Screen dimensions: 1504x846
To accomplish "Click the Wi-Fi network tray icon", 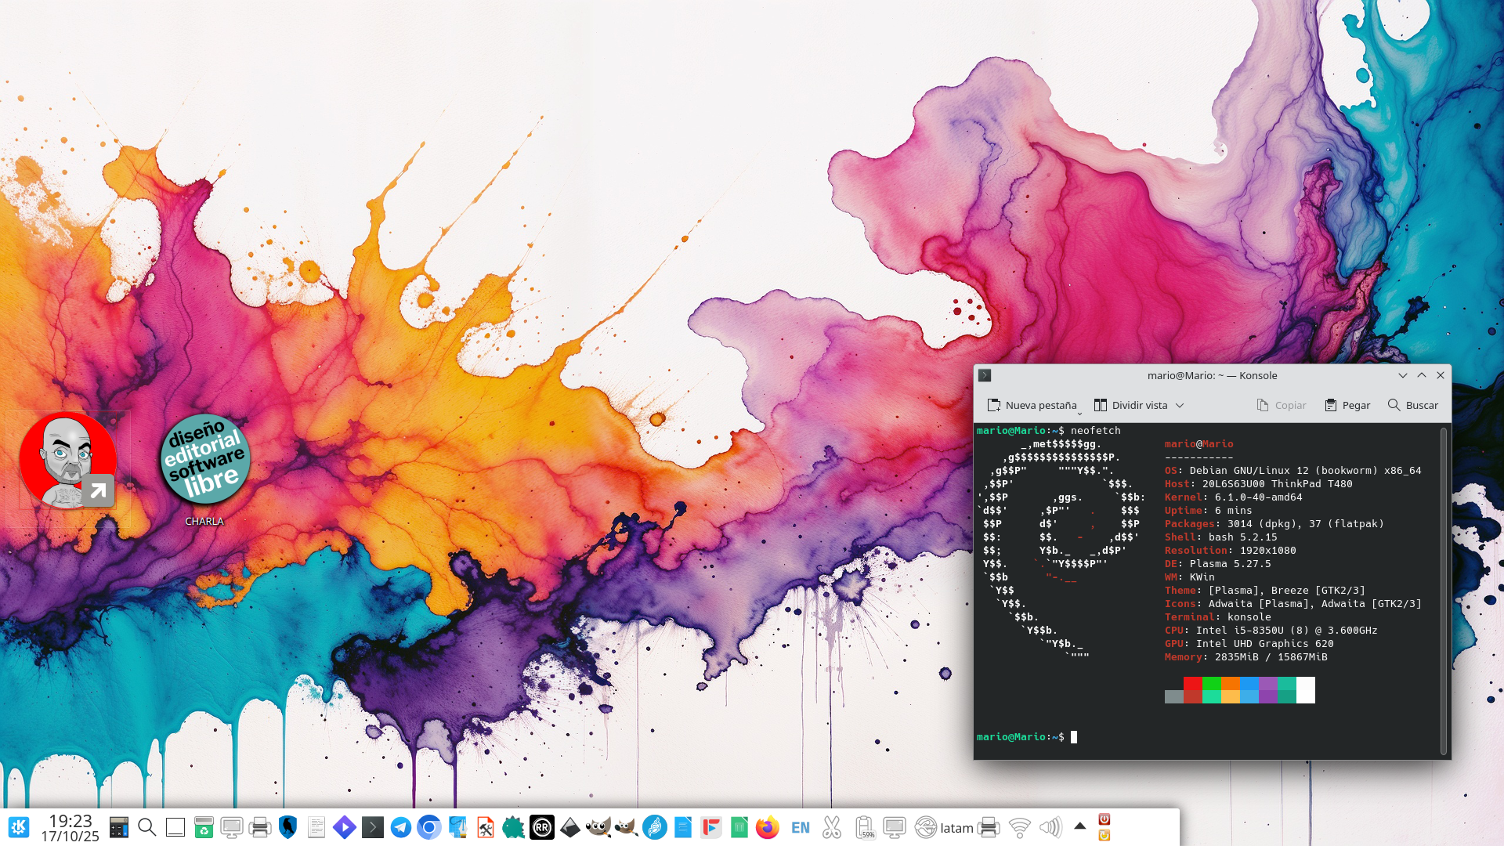I will click(1019, 827).
